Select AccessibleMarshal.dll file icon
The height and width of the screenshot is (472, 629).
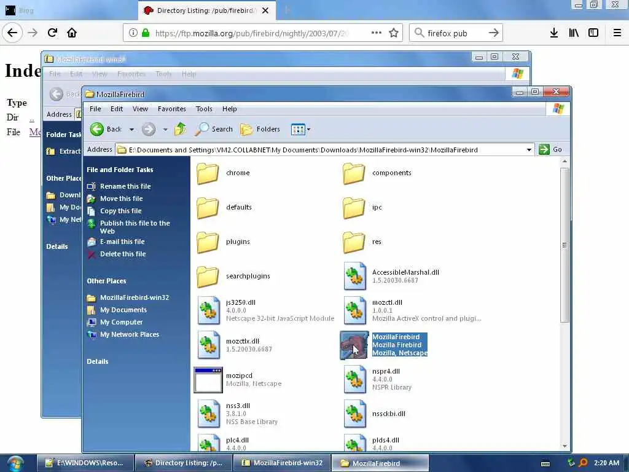click(x=355, y=276)
